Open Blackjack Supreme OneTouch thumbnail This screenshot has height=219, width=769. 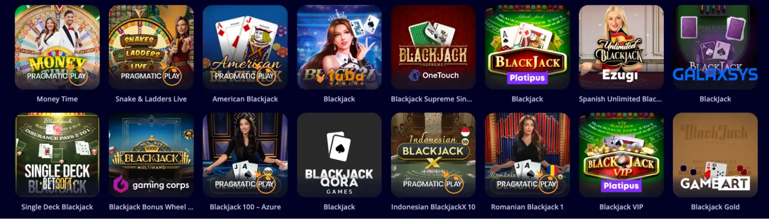pos(433,47)
